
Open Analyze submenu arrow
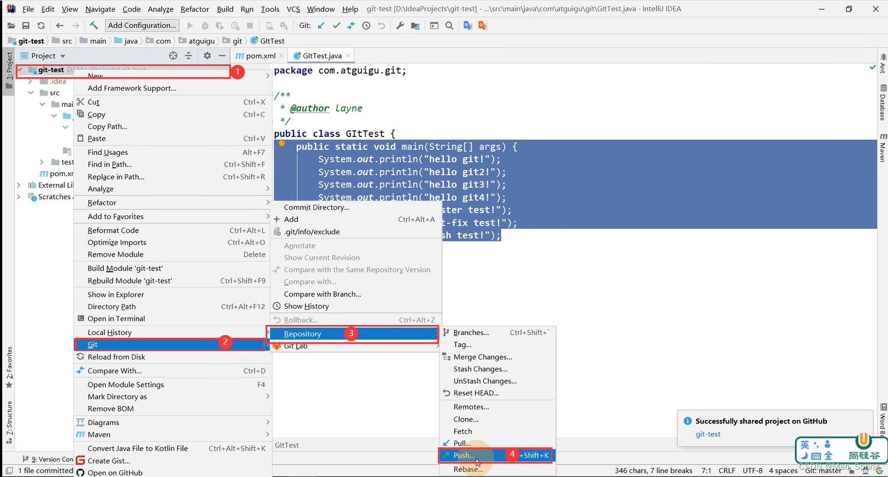point(268,189)
